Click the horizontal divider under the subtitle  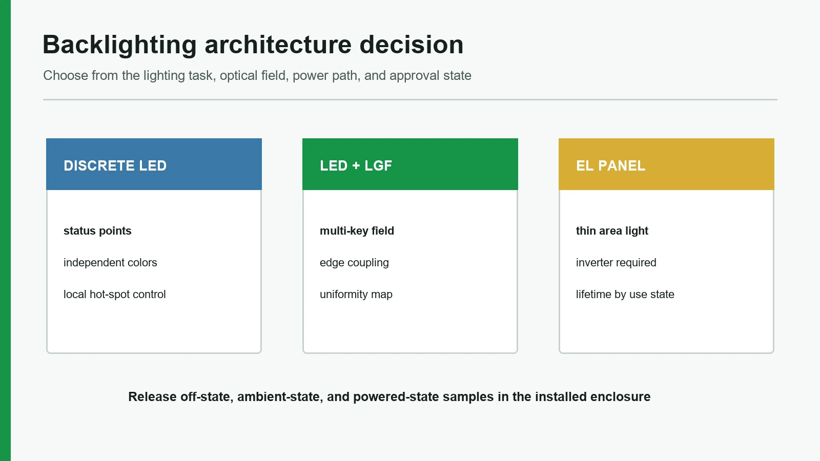coord(410,99)
